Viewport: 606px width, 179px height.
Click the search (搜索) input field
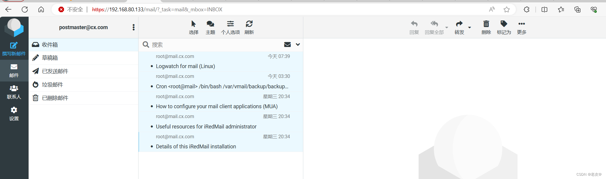[x=216, y=45]
